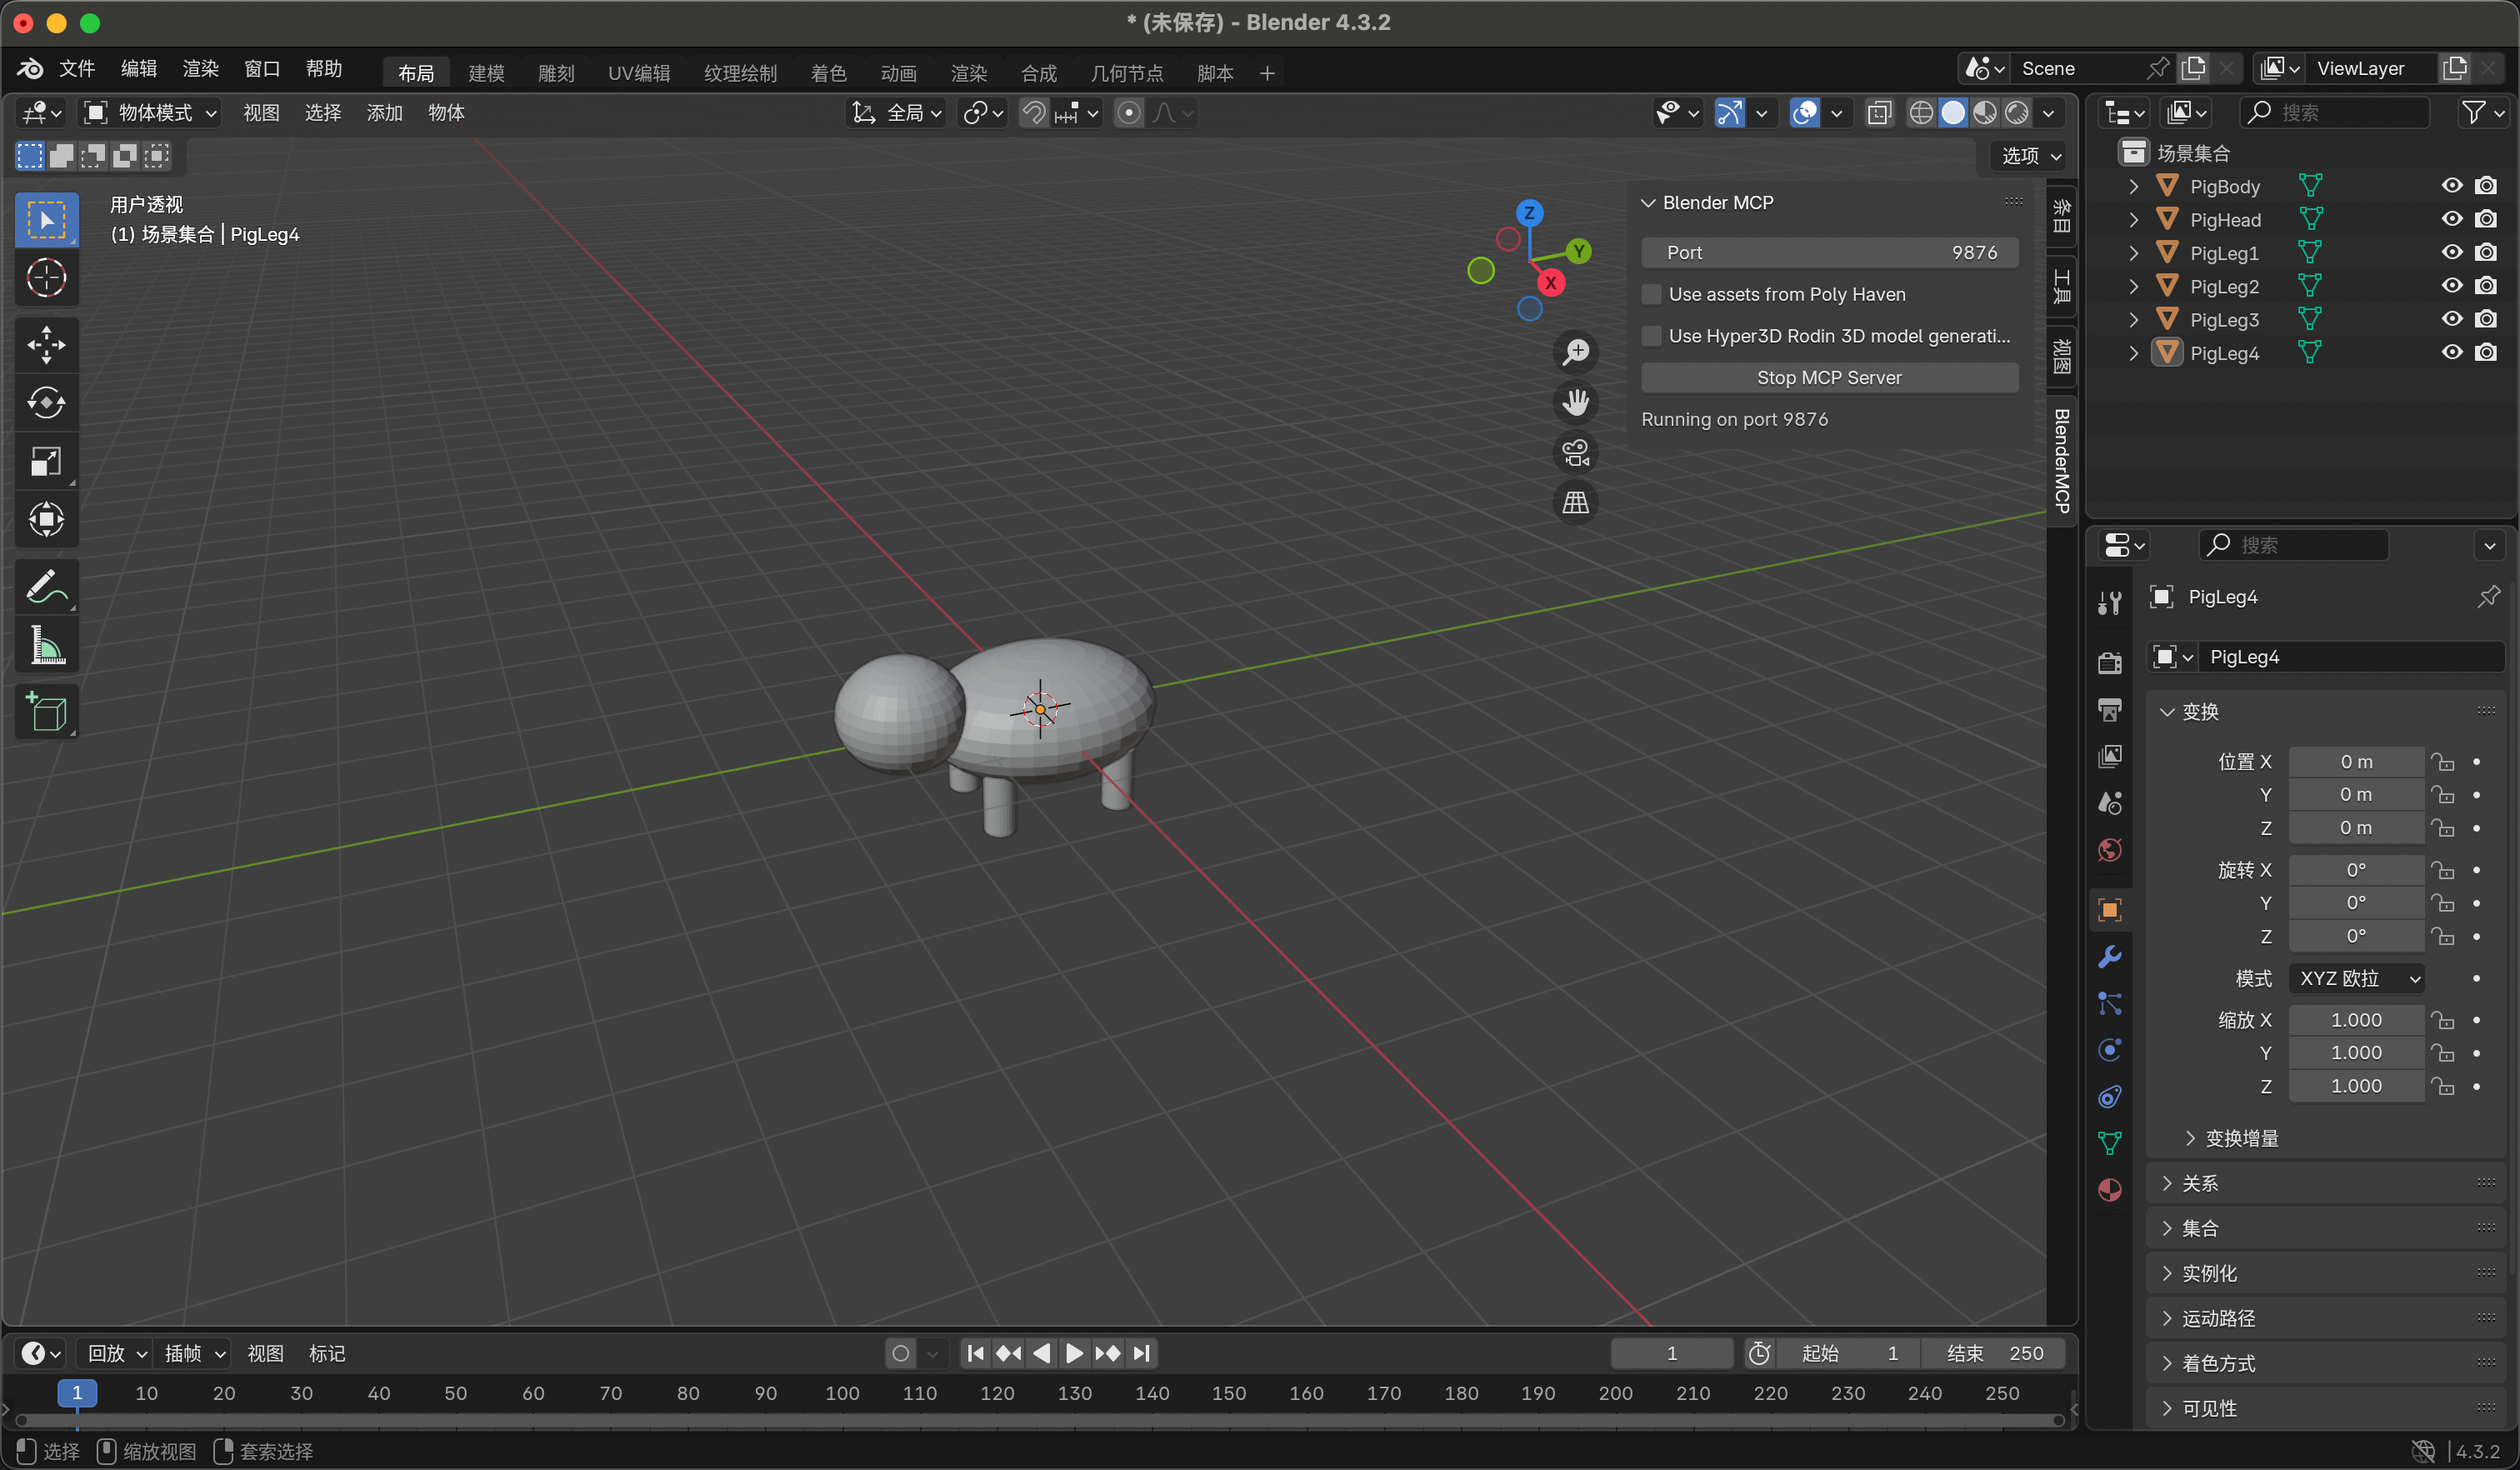This screenshot has height=1470, width=2520.
Task: Open the Add menu in viewport header
Action: tap(384, 113)
